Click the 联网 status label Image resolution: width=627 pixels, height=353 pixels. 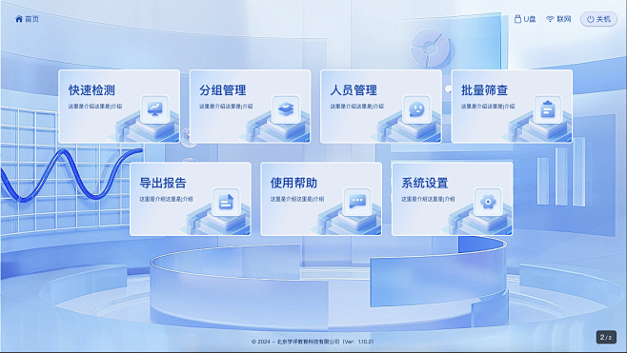pos(564,19)
